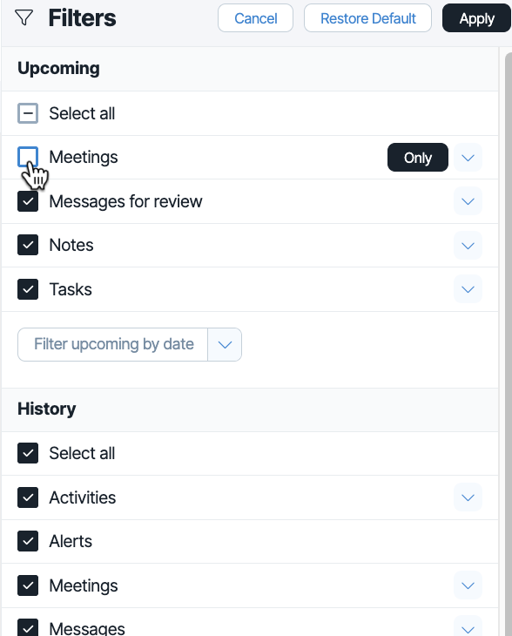Expand Messages for review options
The image size is (512, 636).
(x=468, y=201)
